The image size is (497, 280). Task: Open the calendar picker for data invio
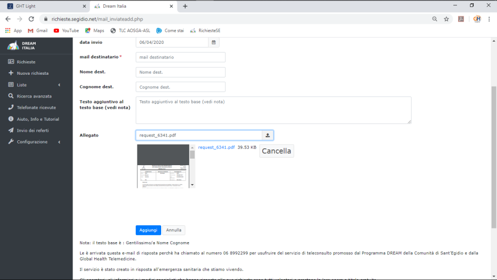click(x=214, y=42)
